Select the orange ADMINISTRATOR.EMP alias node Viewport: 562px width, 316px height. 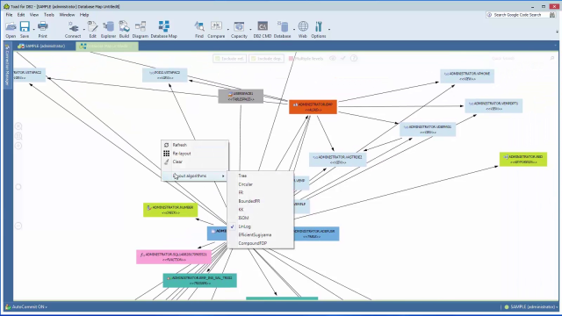[313, 107]
